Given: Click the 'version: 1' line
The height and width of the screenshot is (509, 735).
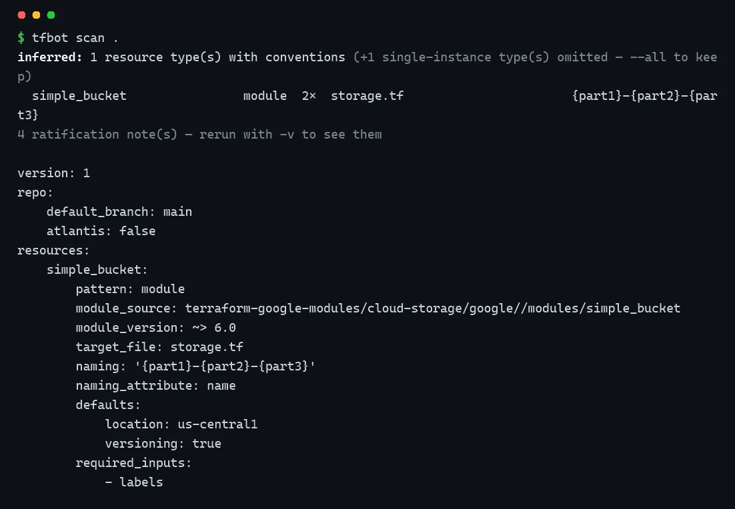Looking at the screenshot, I should pos(53,173).
